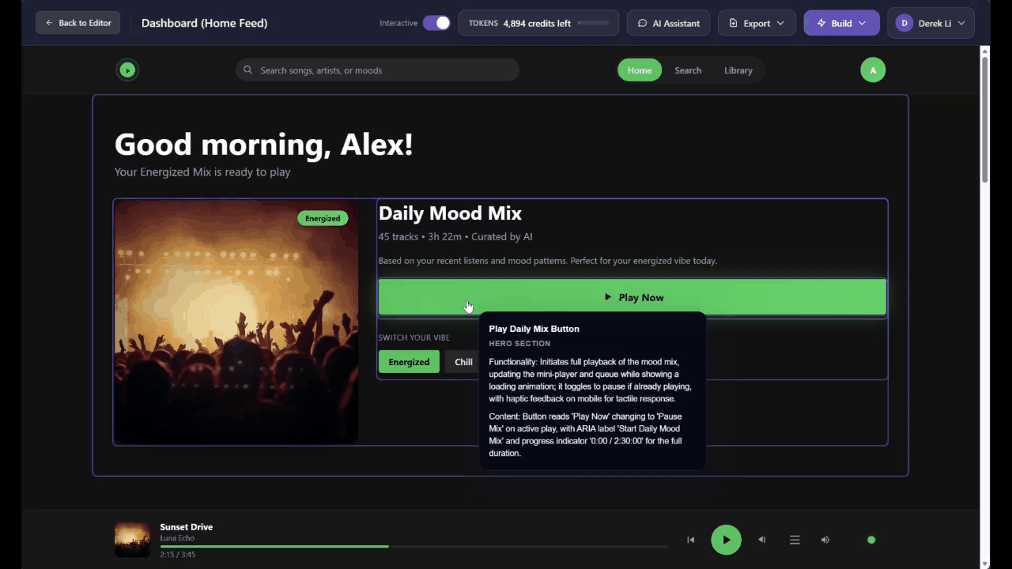Click the skip-next icon in mini-player
The width and height of the screenshot is (1012, 569).
(x=762, y=540)
